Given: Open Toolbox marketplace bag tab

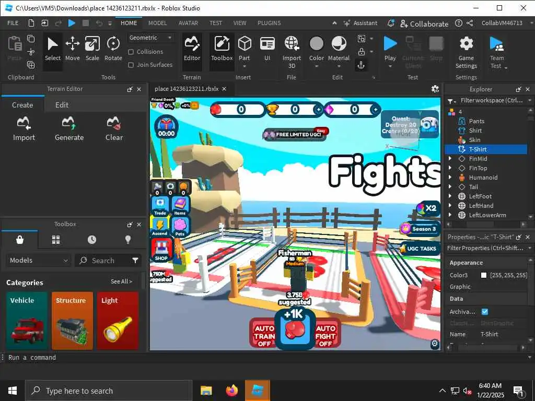Looking at the screenshot, I should tap(20, 240).
